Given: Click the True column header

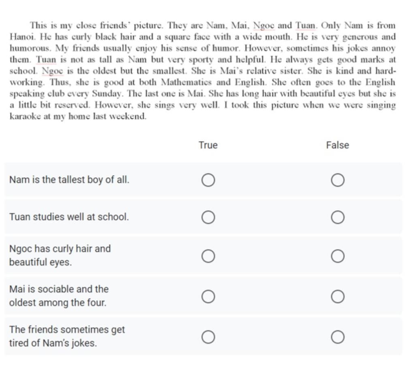Looking at the screenshot, I should point(208,145).
